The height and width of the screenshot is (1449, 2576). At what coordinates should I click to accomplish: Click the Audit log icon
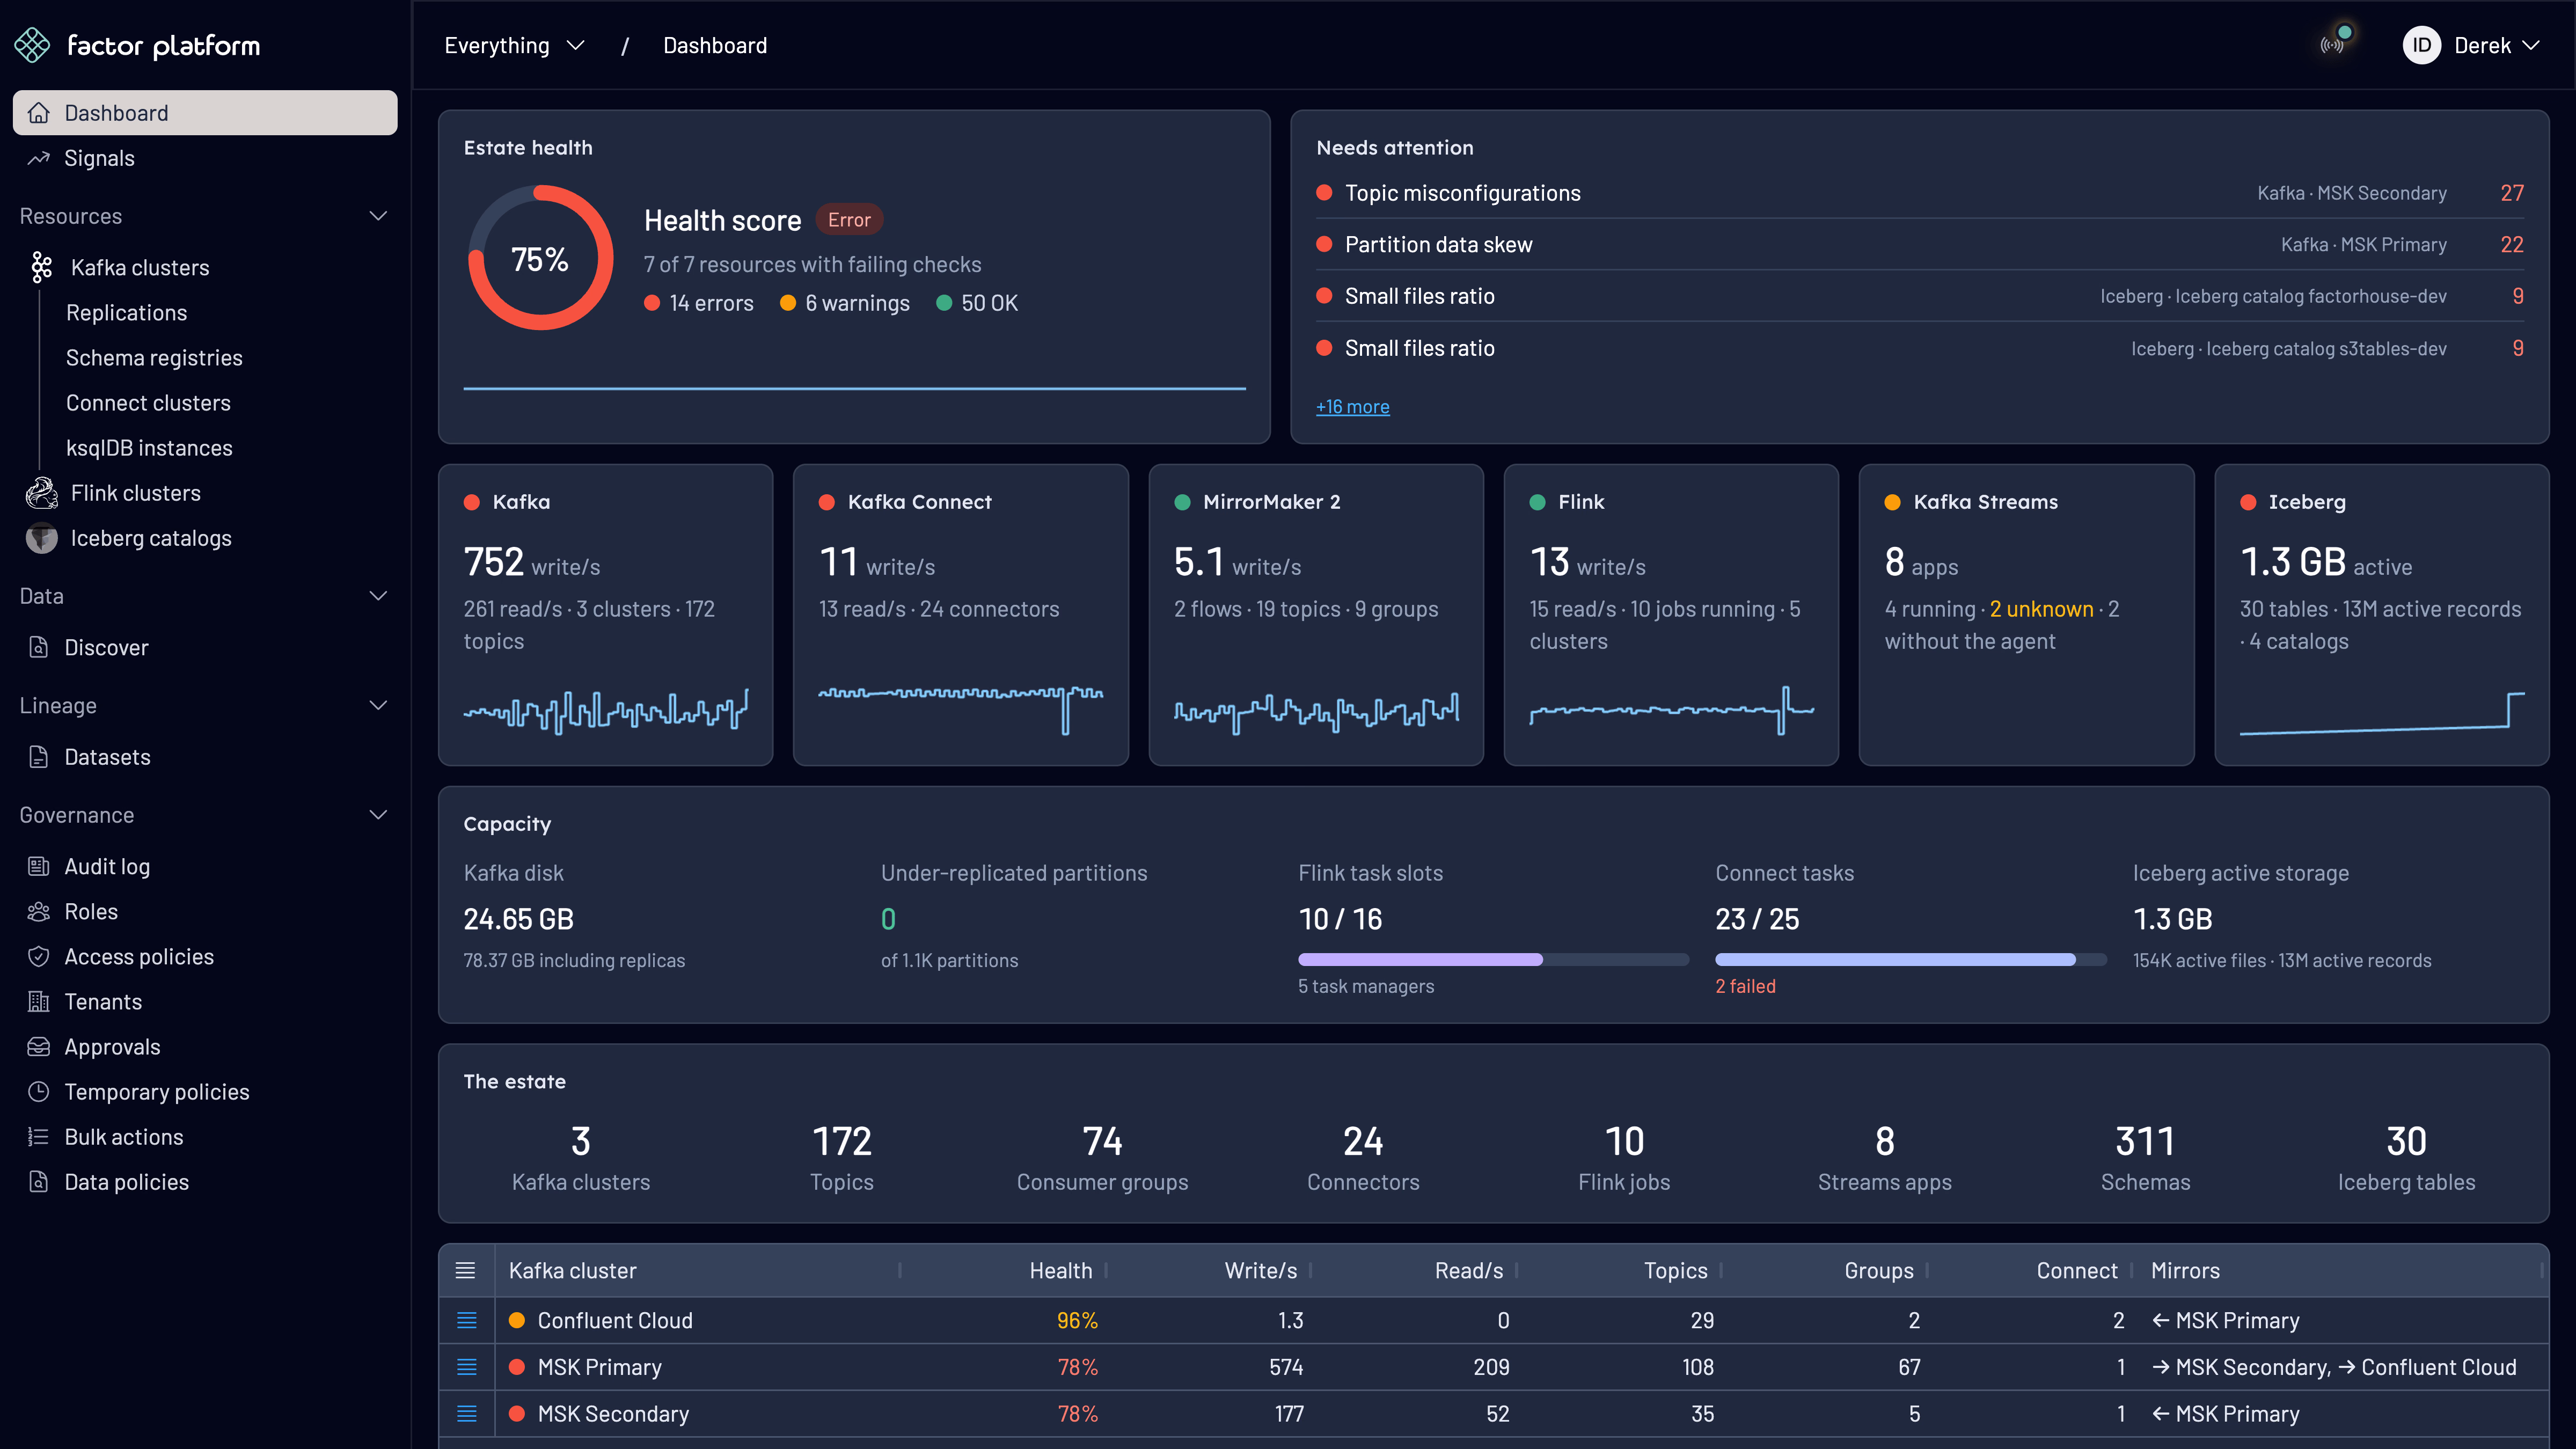pos(38,866)
